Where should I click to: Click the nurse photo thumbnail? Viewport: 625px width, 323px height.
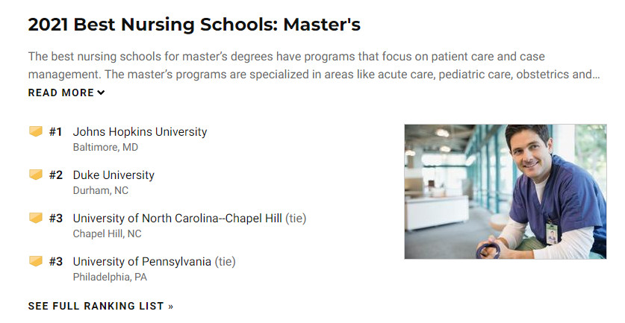(x=505, y=192)
